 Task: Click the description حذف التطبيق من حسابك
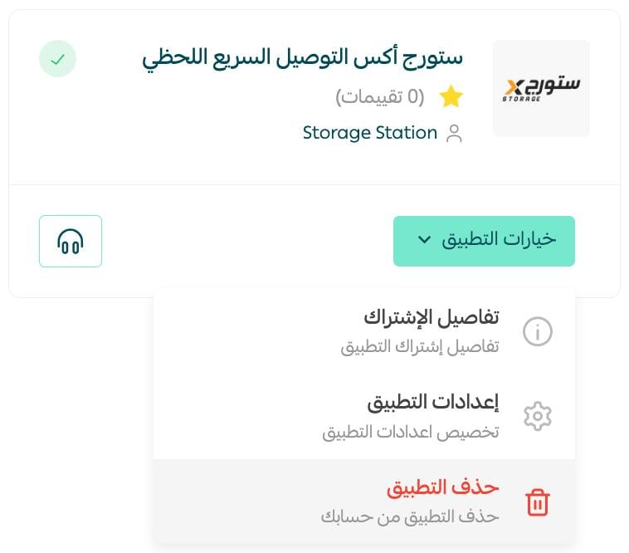pyautogui.click(x=410, y=517)
